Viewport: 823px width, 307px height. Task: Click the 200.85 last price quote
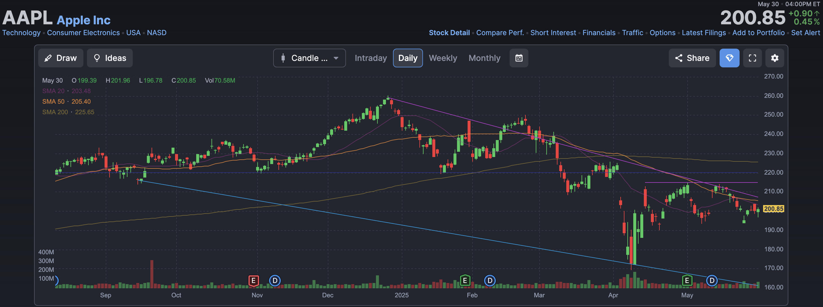[x=753, y=18]
